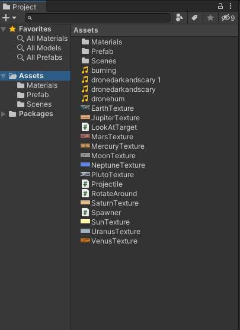Collapse the Assets folder in tree
Screen dimensions: 240x330
4,76
